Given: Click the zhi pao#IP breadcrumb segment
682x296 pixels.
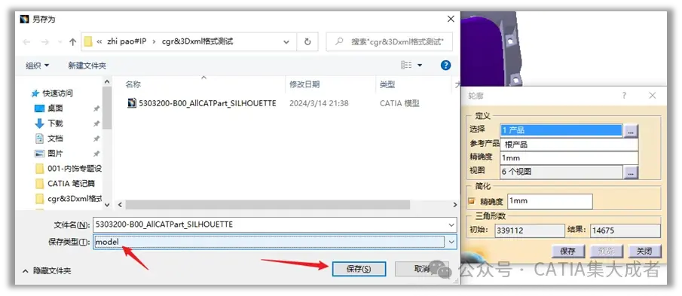Looking at the screenshot, I should [127, 41].
